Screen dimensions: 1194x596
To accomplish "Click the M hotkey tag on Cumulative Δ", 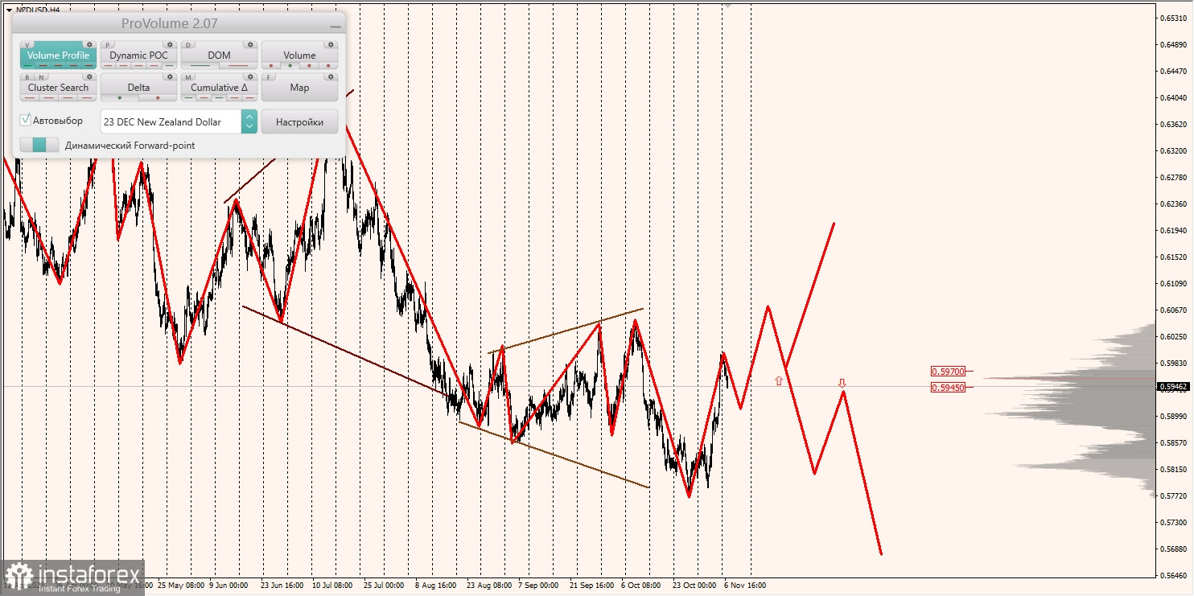I will tap(188, 77).
